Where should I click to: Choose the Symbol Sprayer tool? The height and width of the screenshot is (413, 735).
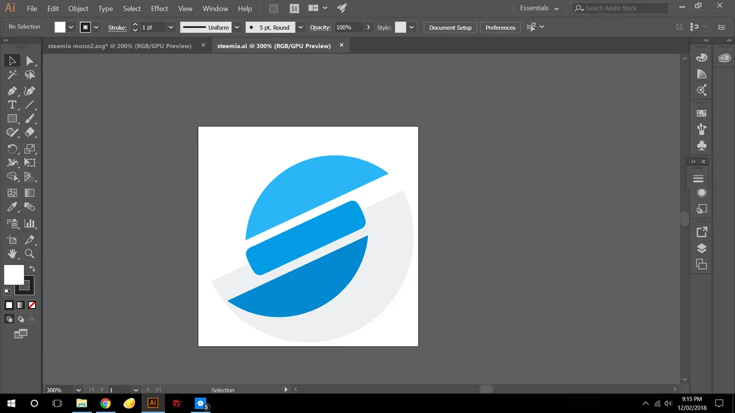tap(12, 224)
